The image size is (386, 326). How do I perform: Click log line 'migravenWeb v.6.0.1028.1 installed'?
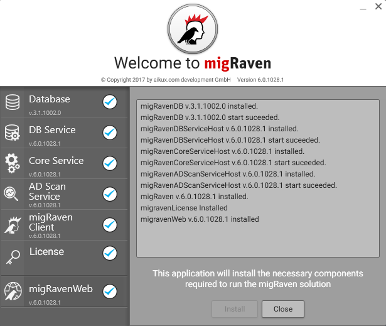200,220
